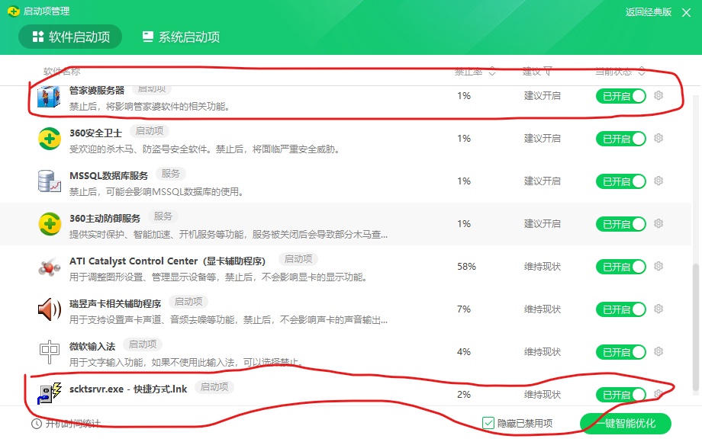Turn off the 360安全卫士 startup switch
The width and height of the screenshot is (702, 442).
tap(621, 139)
